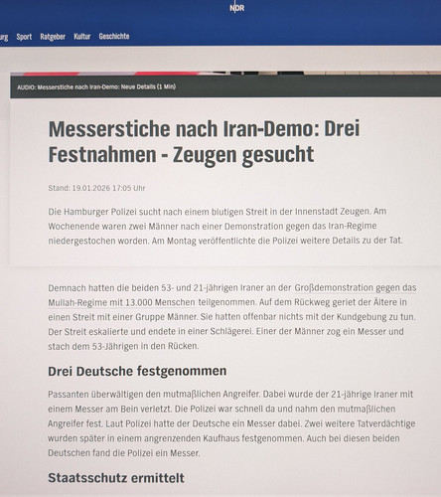This screenshot has height=497, width=441.
Task: Click the heading 'Staatsschutz ermittelt'
Action: pos(116,478)
